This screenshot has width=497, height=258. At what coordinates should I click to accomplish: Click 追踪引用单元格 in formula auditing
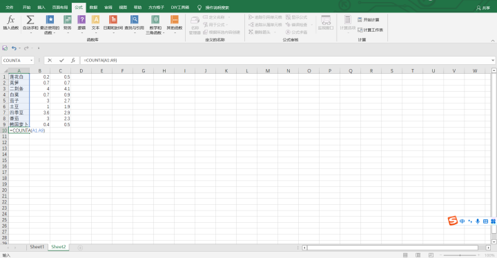[x=265, y=17]
